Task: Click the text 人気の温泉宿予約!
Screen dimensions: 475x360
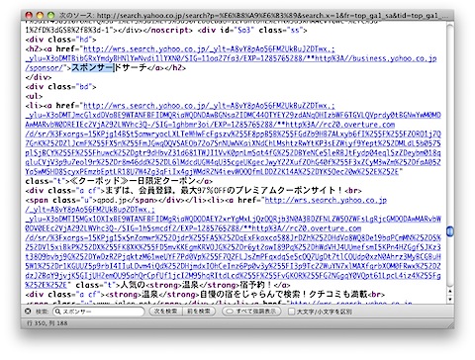Action: 197,285
